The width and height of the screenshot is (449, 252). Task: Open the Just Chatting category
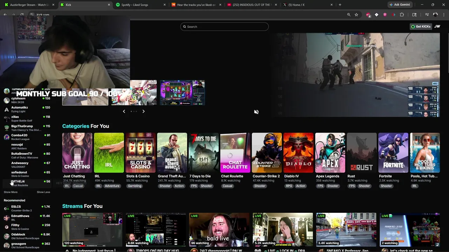[x=77, y=153]
